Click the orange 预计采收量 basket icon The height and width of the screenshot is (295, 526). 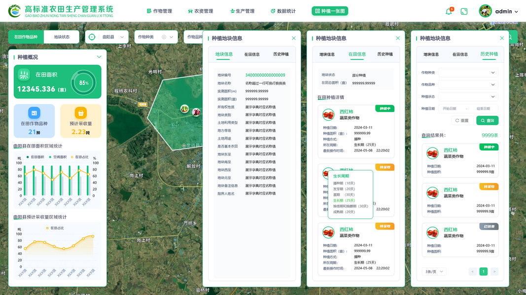80,113
